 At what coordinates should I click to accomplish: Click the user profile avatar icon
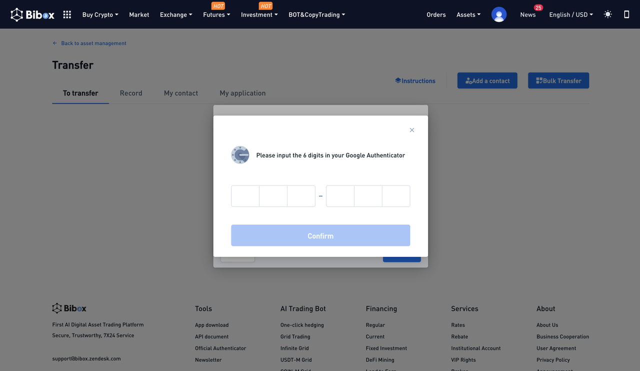coord(498,14)
